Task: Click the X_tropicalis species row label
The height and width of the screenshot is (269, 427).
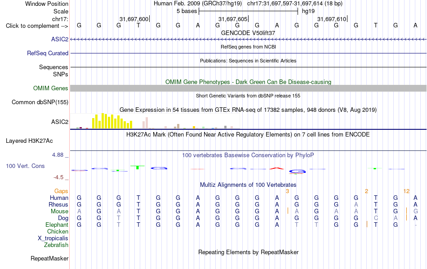Action: tap(53, 238)
